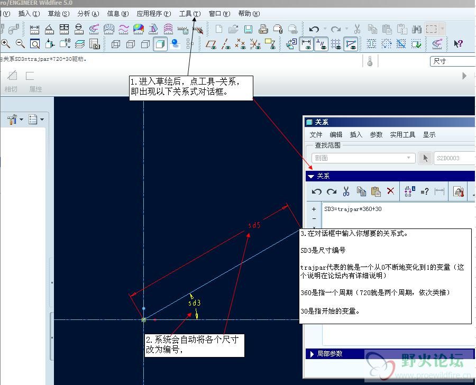Click the refit view icon
The image size is (476, 385).
[x=35, y=44]
